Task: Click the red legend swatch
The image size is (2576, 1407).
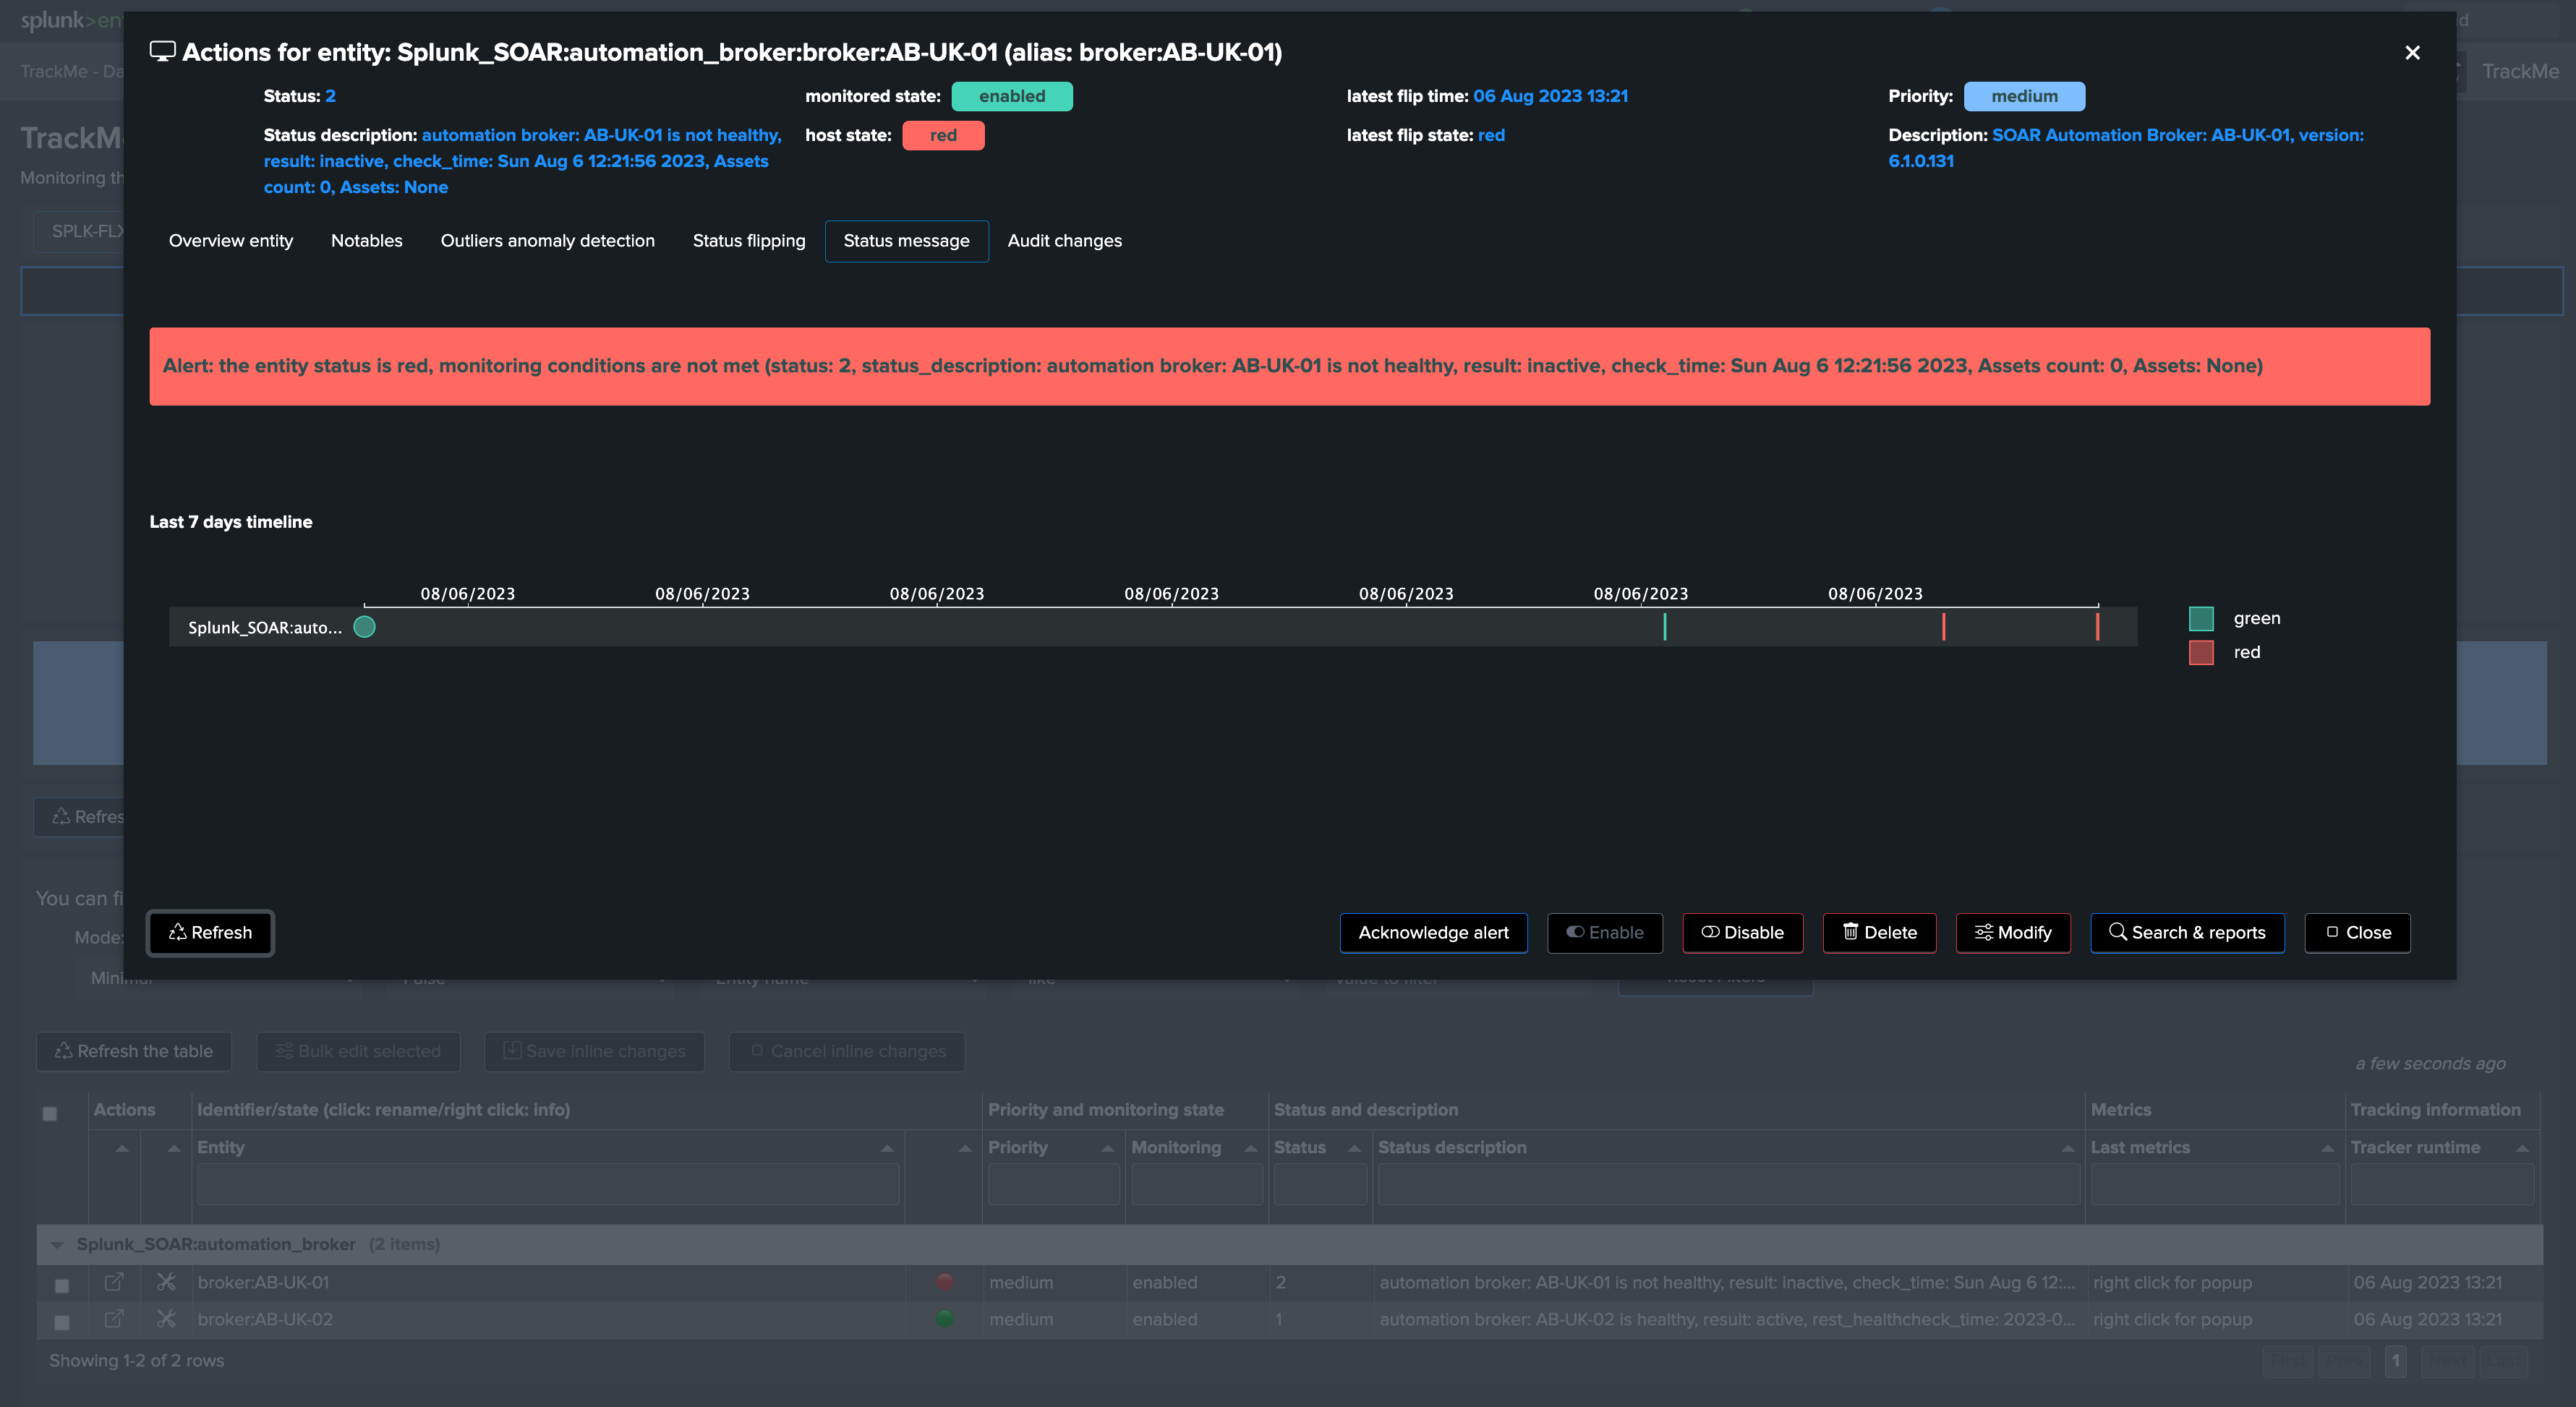Action: 2201,653
